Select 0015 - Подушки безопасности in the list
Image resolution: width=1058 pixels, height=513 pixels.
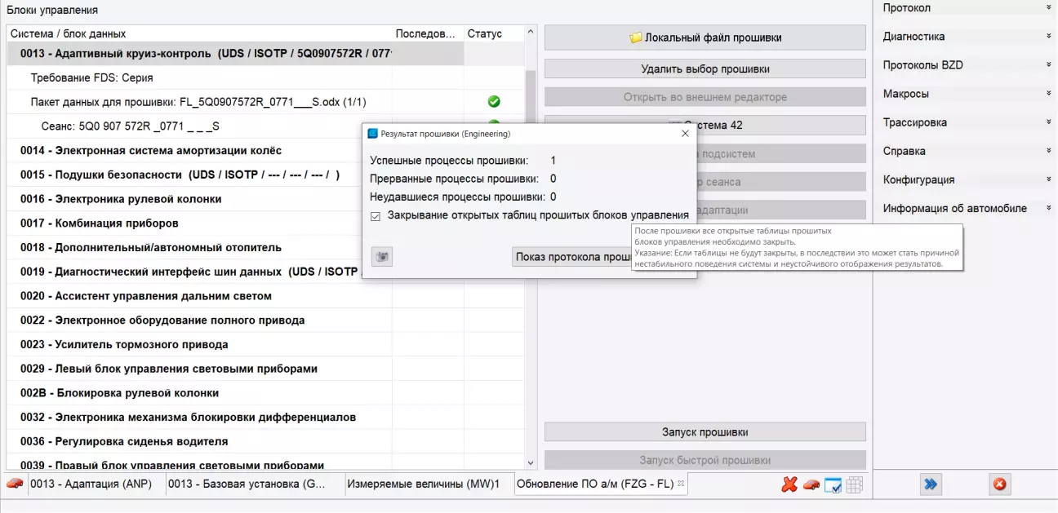[x=180, y=175]
